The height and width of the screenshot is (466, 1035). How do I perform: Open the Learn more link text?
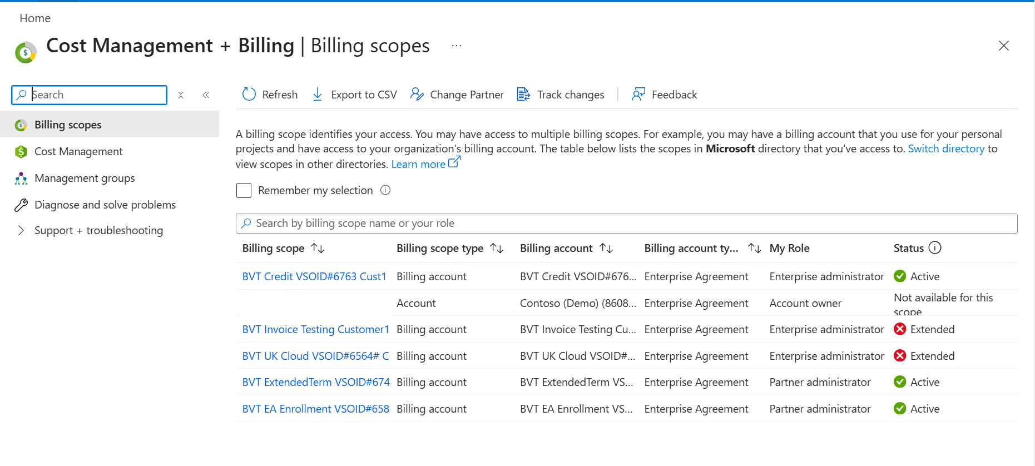click(418, 164)
